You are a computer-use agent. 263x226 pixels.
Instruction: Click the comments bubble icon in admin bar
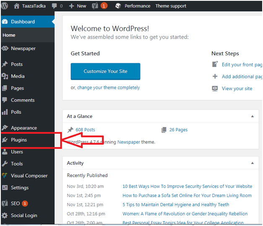click(54, 6)
